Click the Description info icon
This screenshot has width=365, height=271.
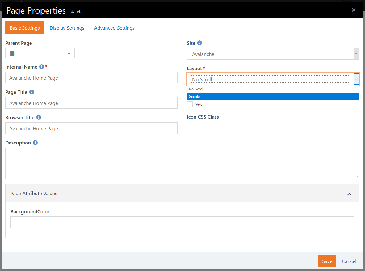click(35, 143)
